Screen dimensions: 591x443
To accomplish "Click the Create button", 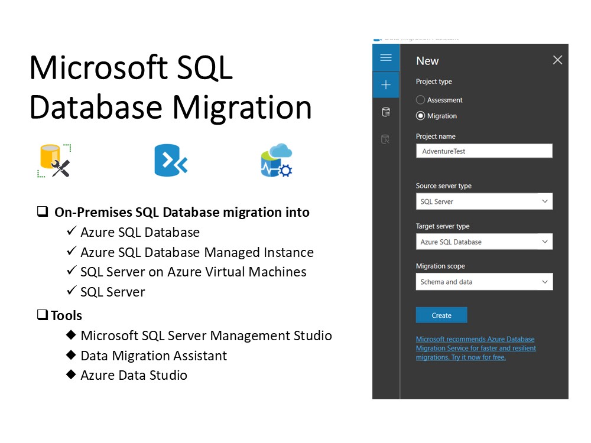I will pos(441,315).
